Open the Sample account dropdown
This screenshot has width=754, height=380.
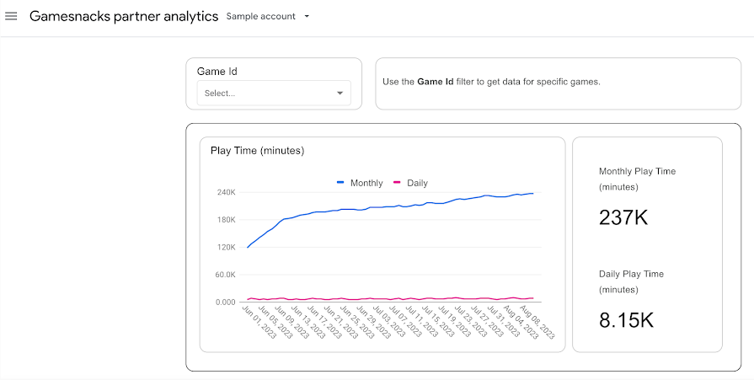click(x=268, y=16)
